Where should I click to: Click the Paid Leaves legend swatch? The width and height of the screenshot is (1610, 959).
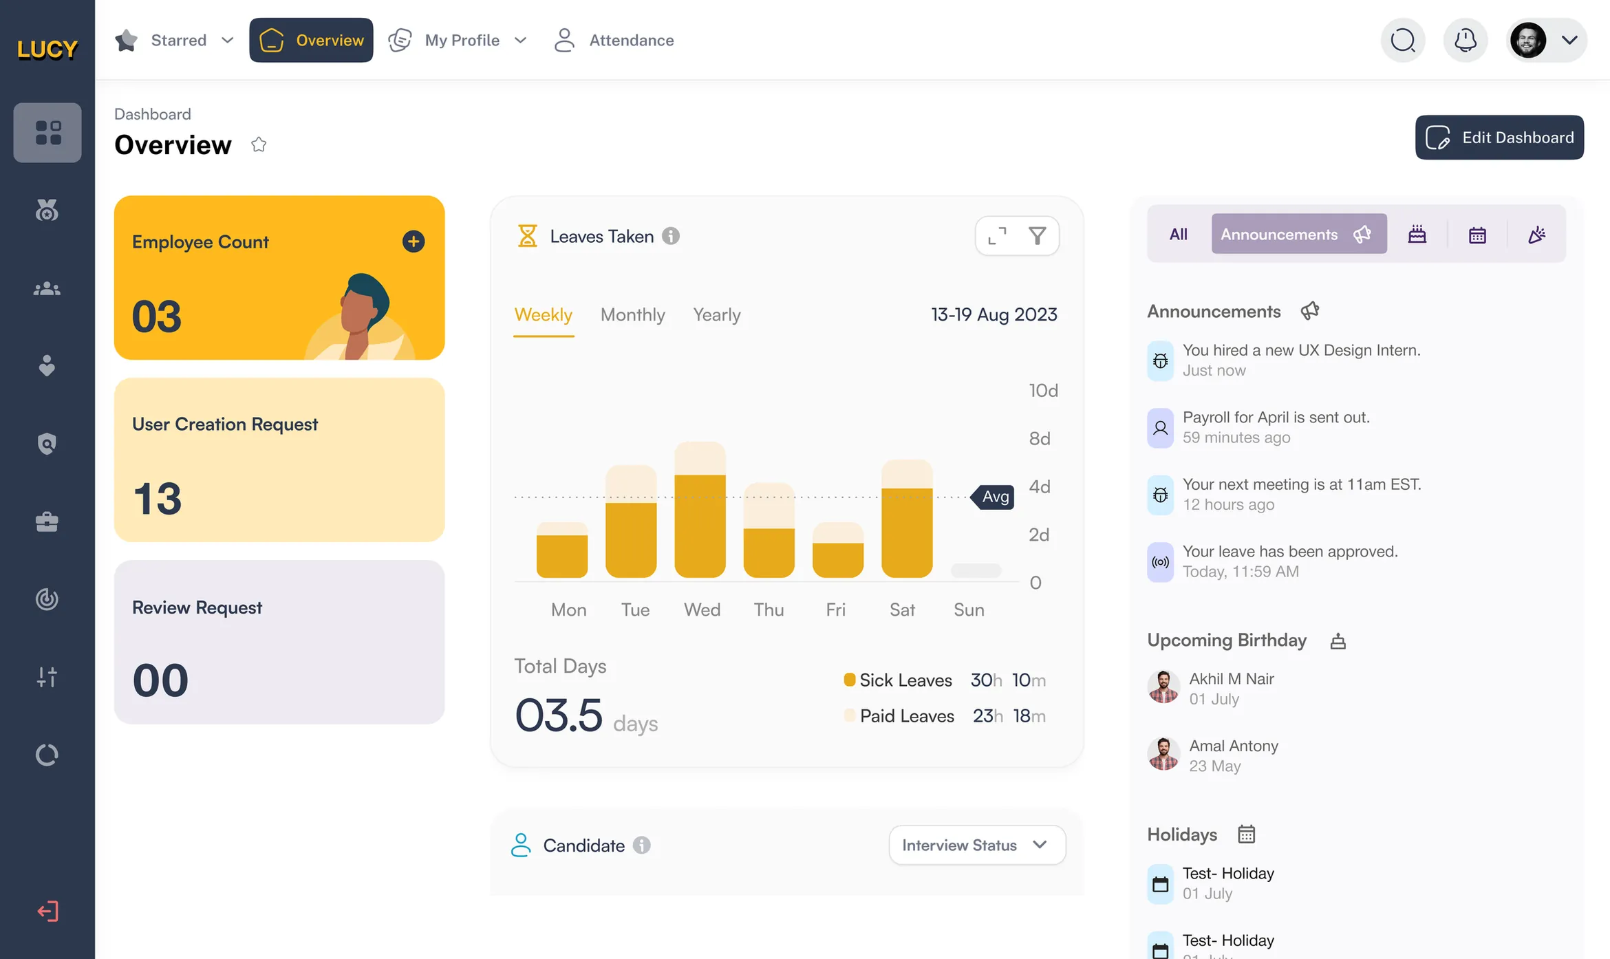(x=850, y=715)
